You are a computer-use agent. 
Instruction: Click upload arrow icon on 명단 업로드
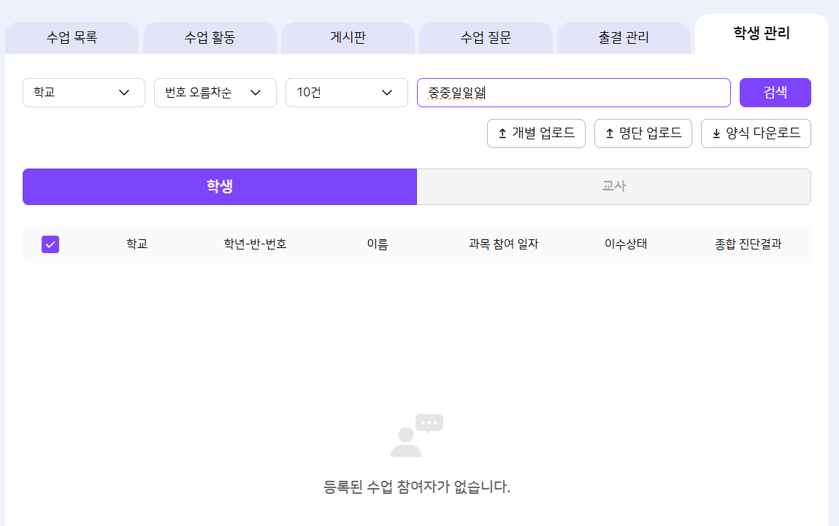610,134
